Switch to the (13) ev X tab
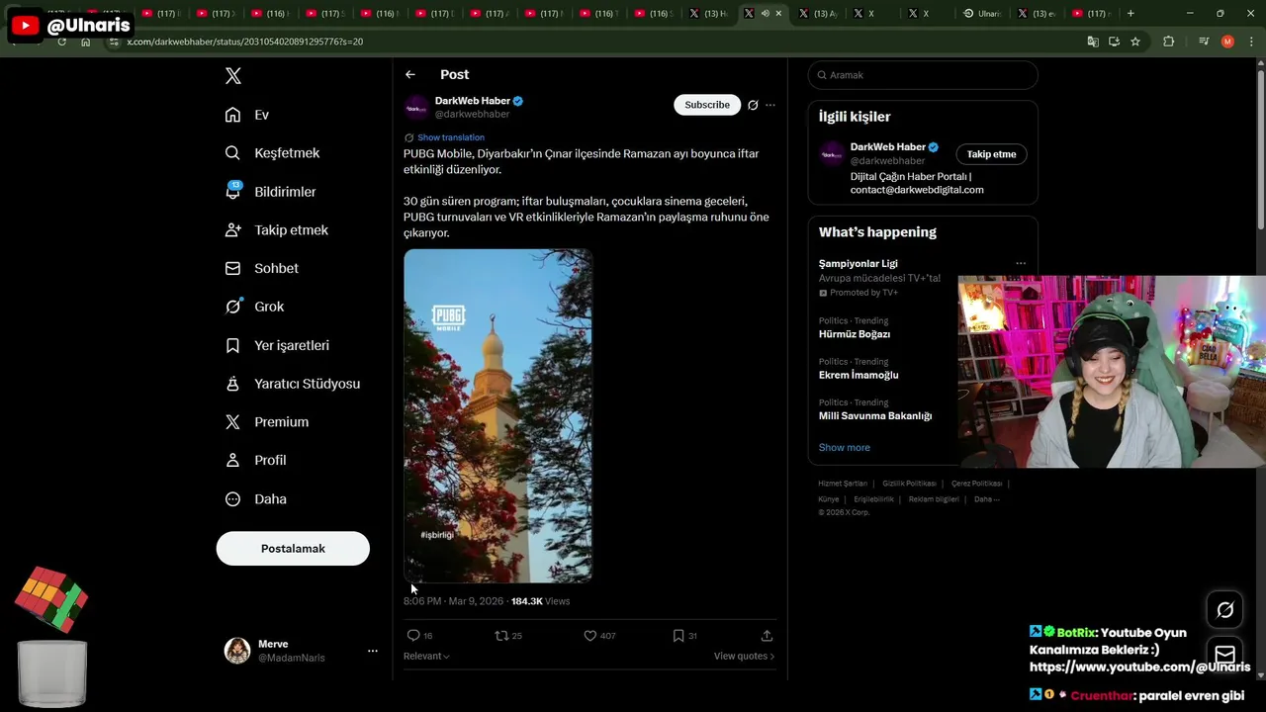 (1036, 14)
